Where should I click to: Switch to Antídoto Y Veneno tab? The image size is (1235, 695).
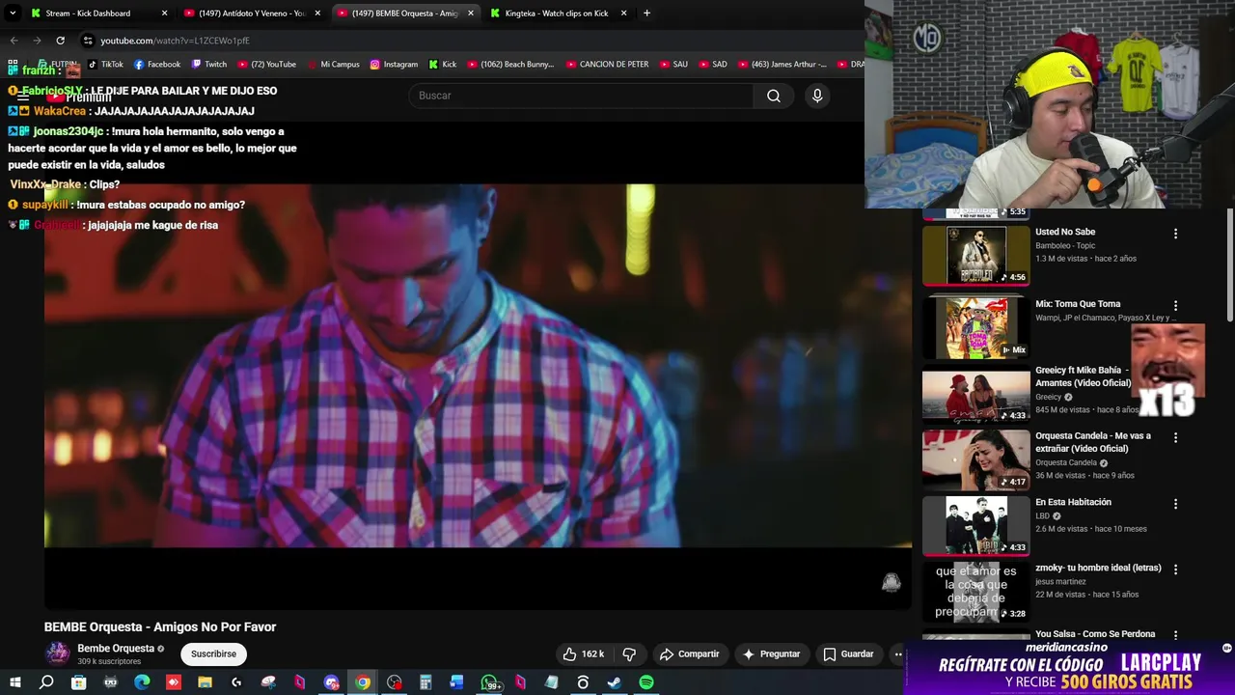pos(252,14)
